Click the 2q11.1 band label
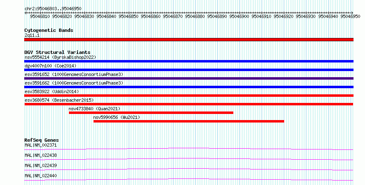The width and height of the screenshot is (365, 185). (32, 35)
